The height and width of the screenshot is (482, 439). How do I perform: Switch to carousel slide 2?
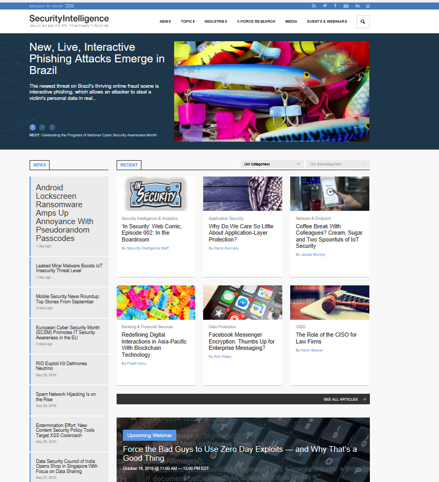coord(42,127)
